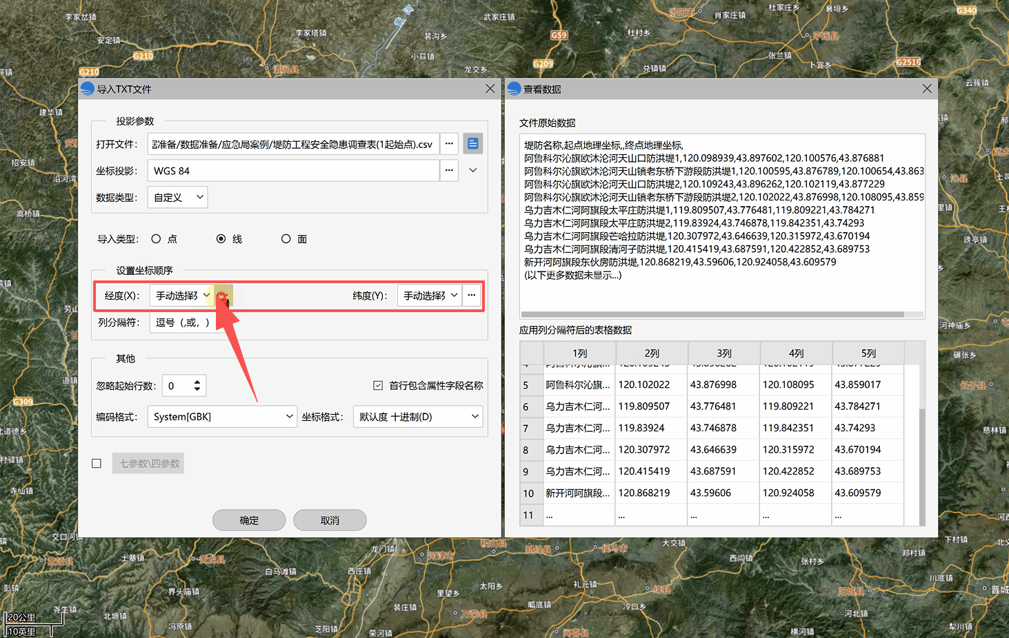
Task: Select table row header 10
Action: (532, 493)
